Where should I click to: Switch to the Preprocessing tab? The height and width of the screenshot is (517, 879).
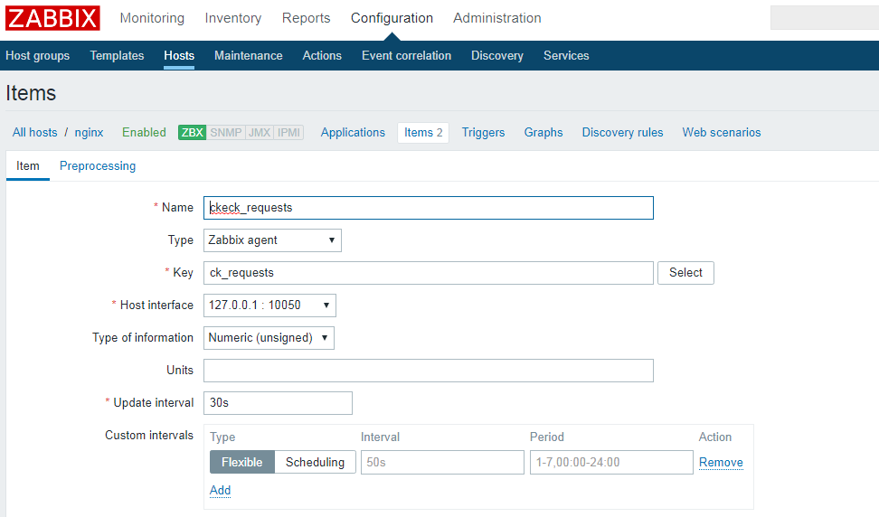(98, 165)
